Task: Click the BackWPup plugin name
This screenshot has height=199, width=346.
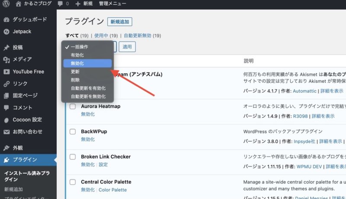Action: coord(94,131)
